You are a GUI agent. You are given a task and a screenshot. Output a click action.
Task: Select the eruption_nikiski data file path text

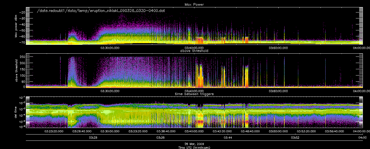click(101, 10)
